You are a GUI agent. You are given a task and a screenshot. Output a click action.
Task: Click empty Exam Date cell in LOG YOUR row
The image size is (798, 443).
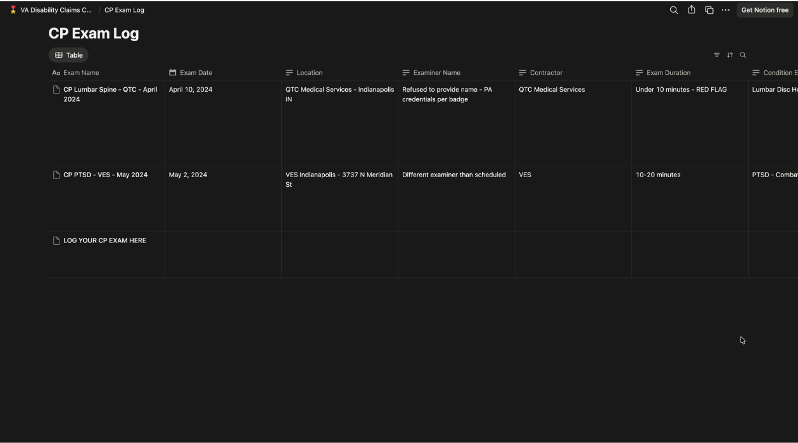[x=223, y=255]
